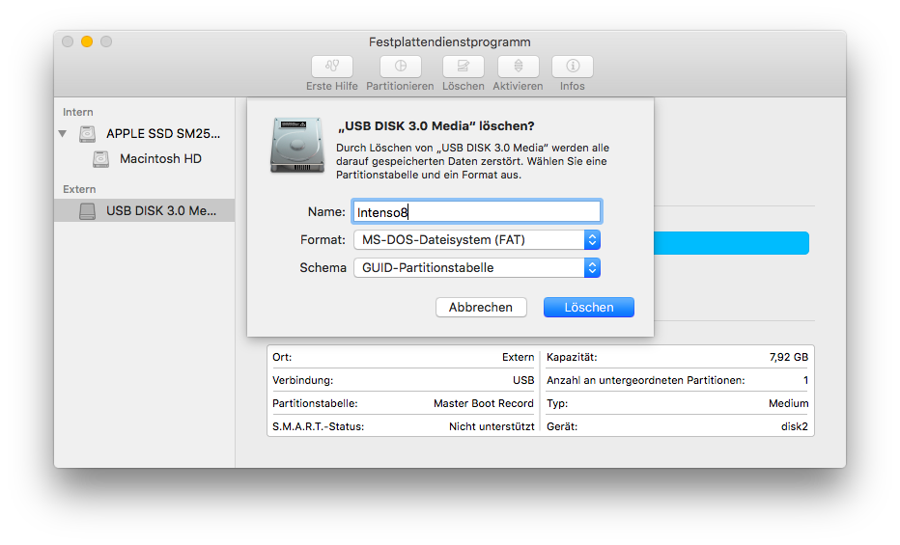Open the Schema dropdown menu
This screenshot has height=545, width=900.
point(476,268)
